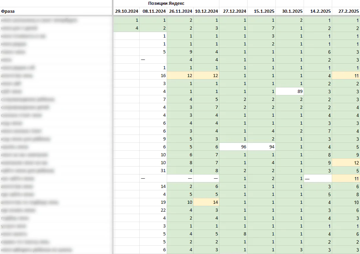360x254 pixels.
Task: Select the 7 in the 15.1.2025 column
Action: point(262,28)
